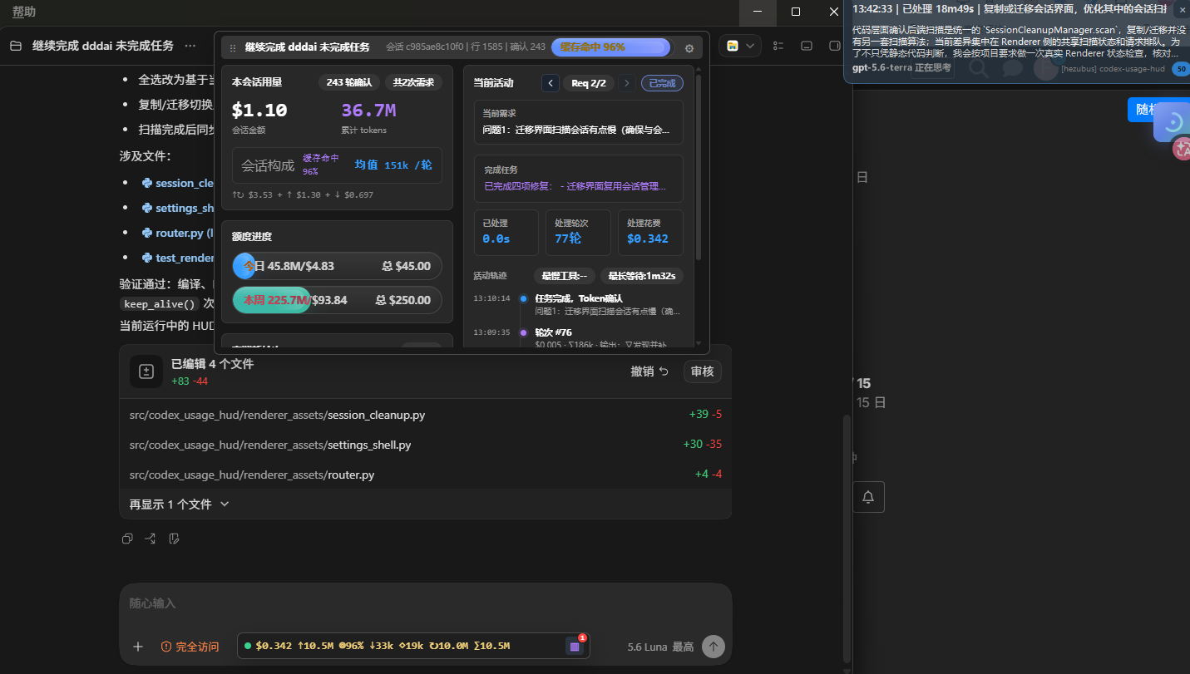1190x674 pixels.
Task: Open the file explorer dropdown in toolbar
Action: pyautogui.click(x=740, y=46)
